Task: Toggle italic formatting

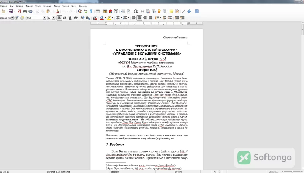Action: tap(65, 18)
